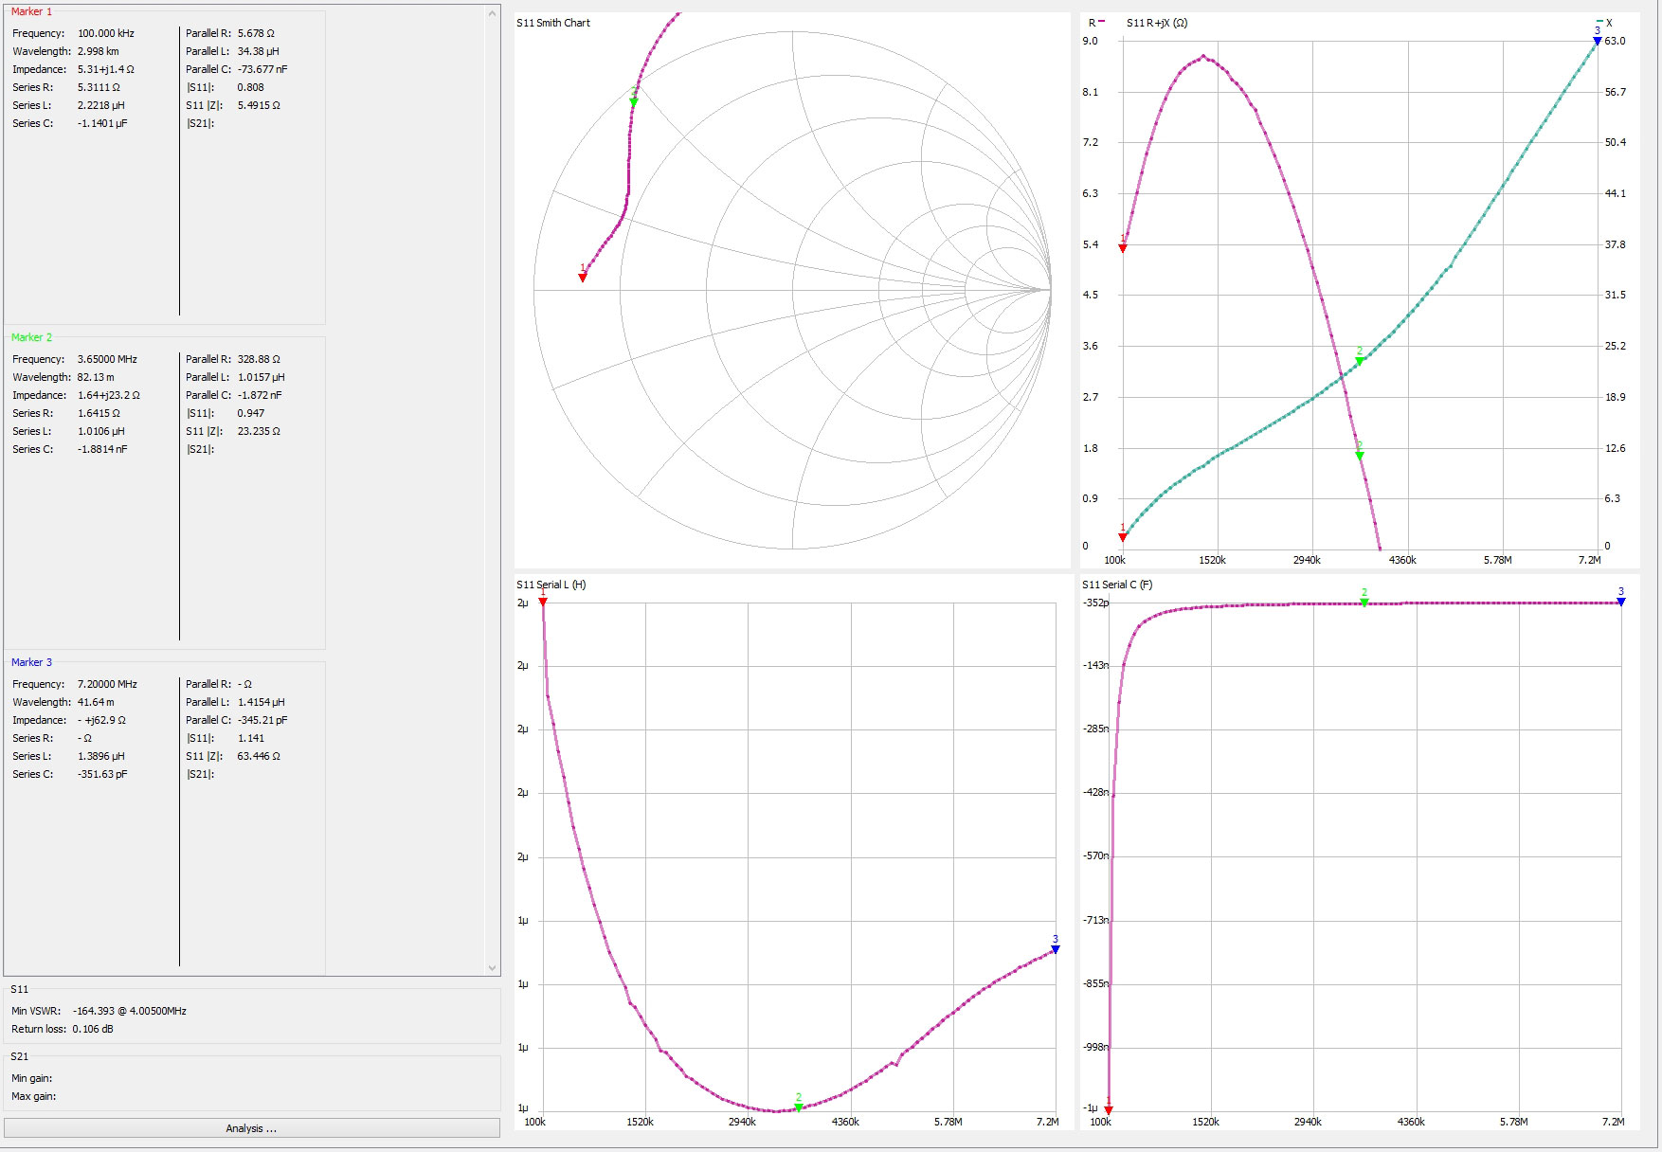Select red marker 1 on Serial L chart
1662x1152 pixels.
tap(543, 602)
